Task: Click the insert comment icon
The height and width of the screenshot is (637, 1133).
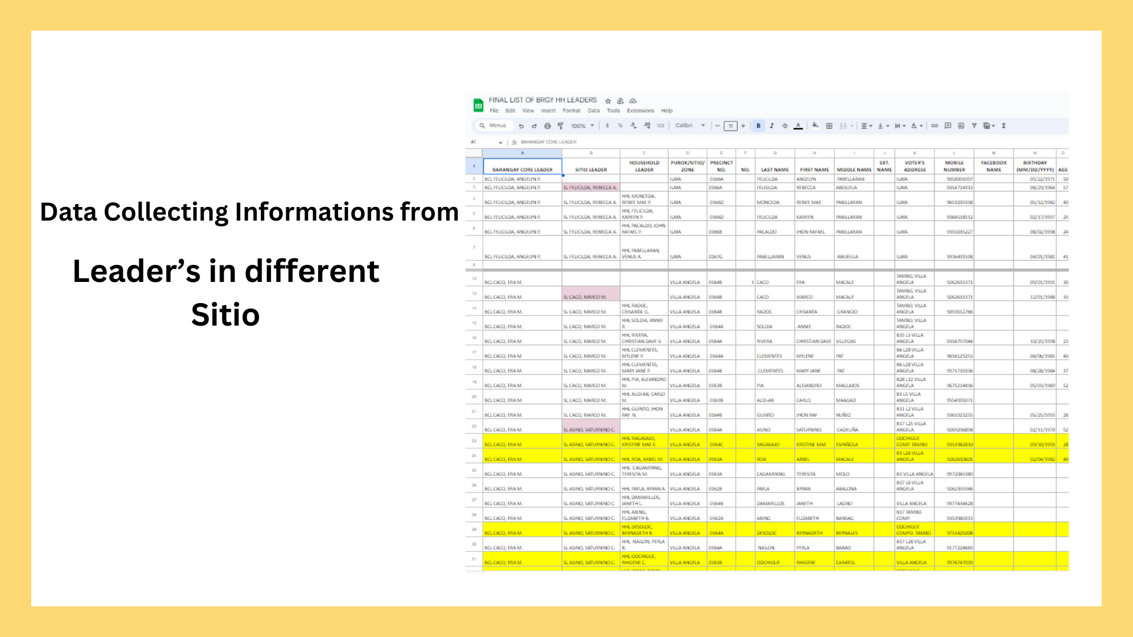Action: [x=948, y=126]
